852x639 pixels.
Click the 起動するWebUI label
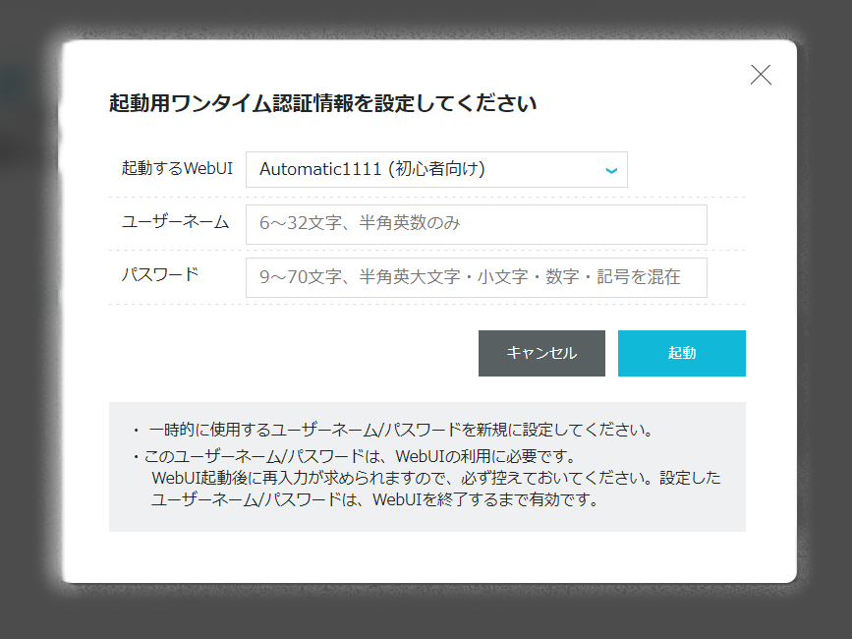click(x=177, y=168)
